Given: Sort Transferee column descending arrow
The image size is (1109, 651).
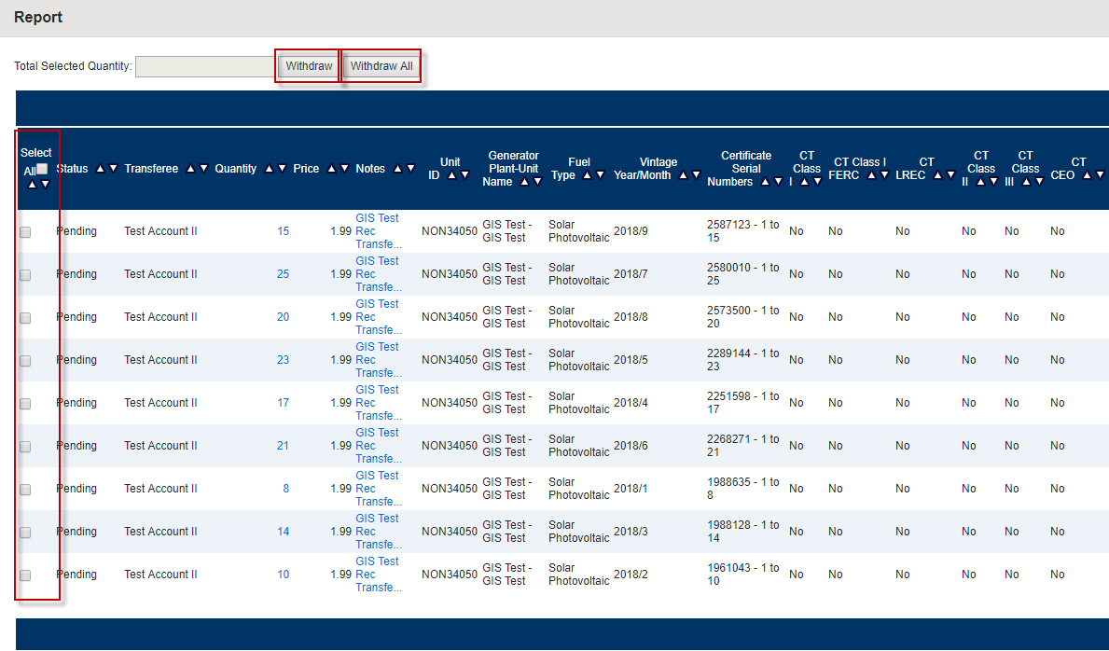Looking at the screenshot, I should click(x=203, y=169).
